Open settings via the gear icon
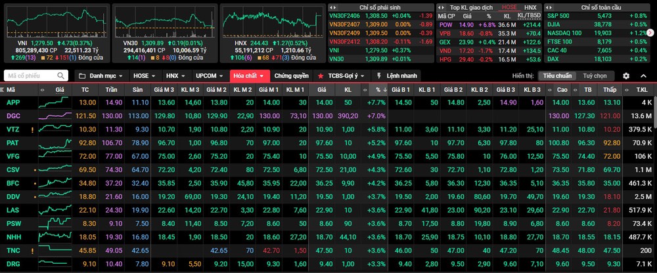The width and height of the screenshot is (657, 273). tap(625, 76)
